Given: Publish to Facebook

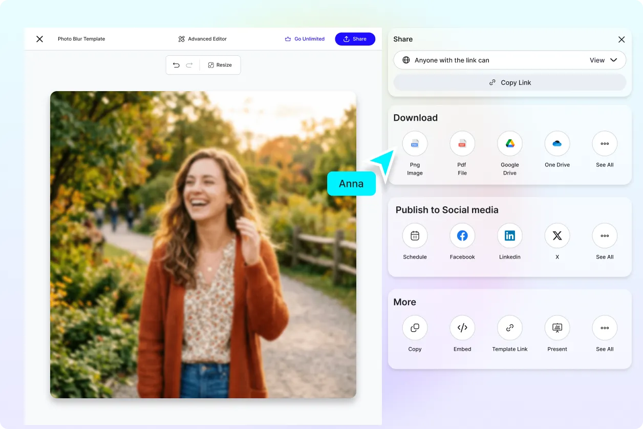Looking at the screenshot, I should tap(462, 236).
